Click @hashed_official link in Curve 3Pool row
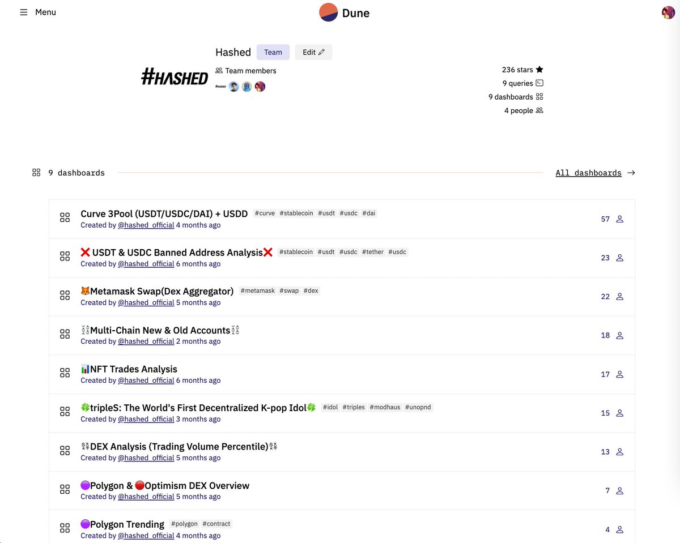The width and height of the screenshot is (680, 543). point(146,225)
